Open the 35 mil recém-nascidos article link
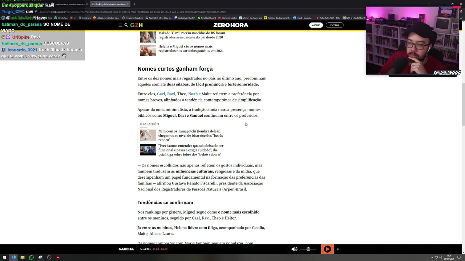 tap(192, 35)
